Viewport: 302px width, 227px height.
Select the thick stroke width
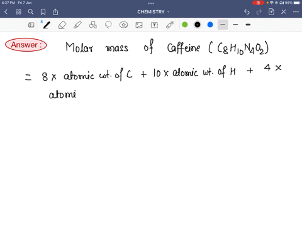click(248, 25)
